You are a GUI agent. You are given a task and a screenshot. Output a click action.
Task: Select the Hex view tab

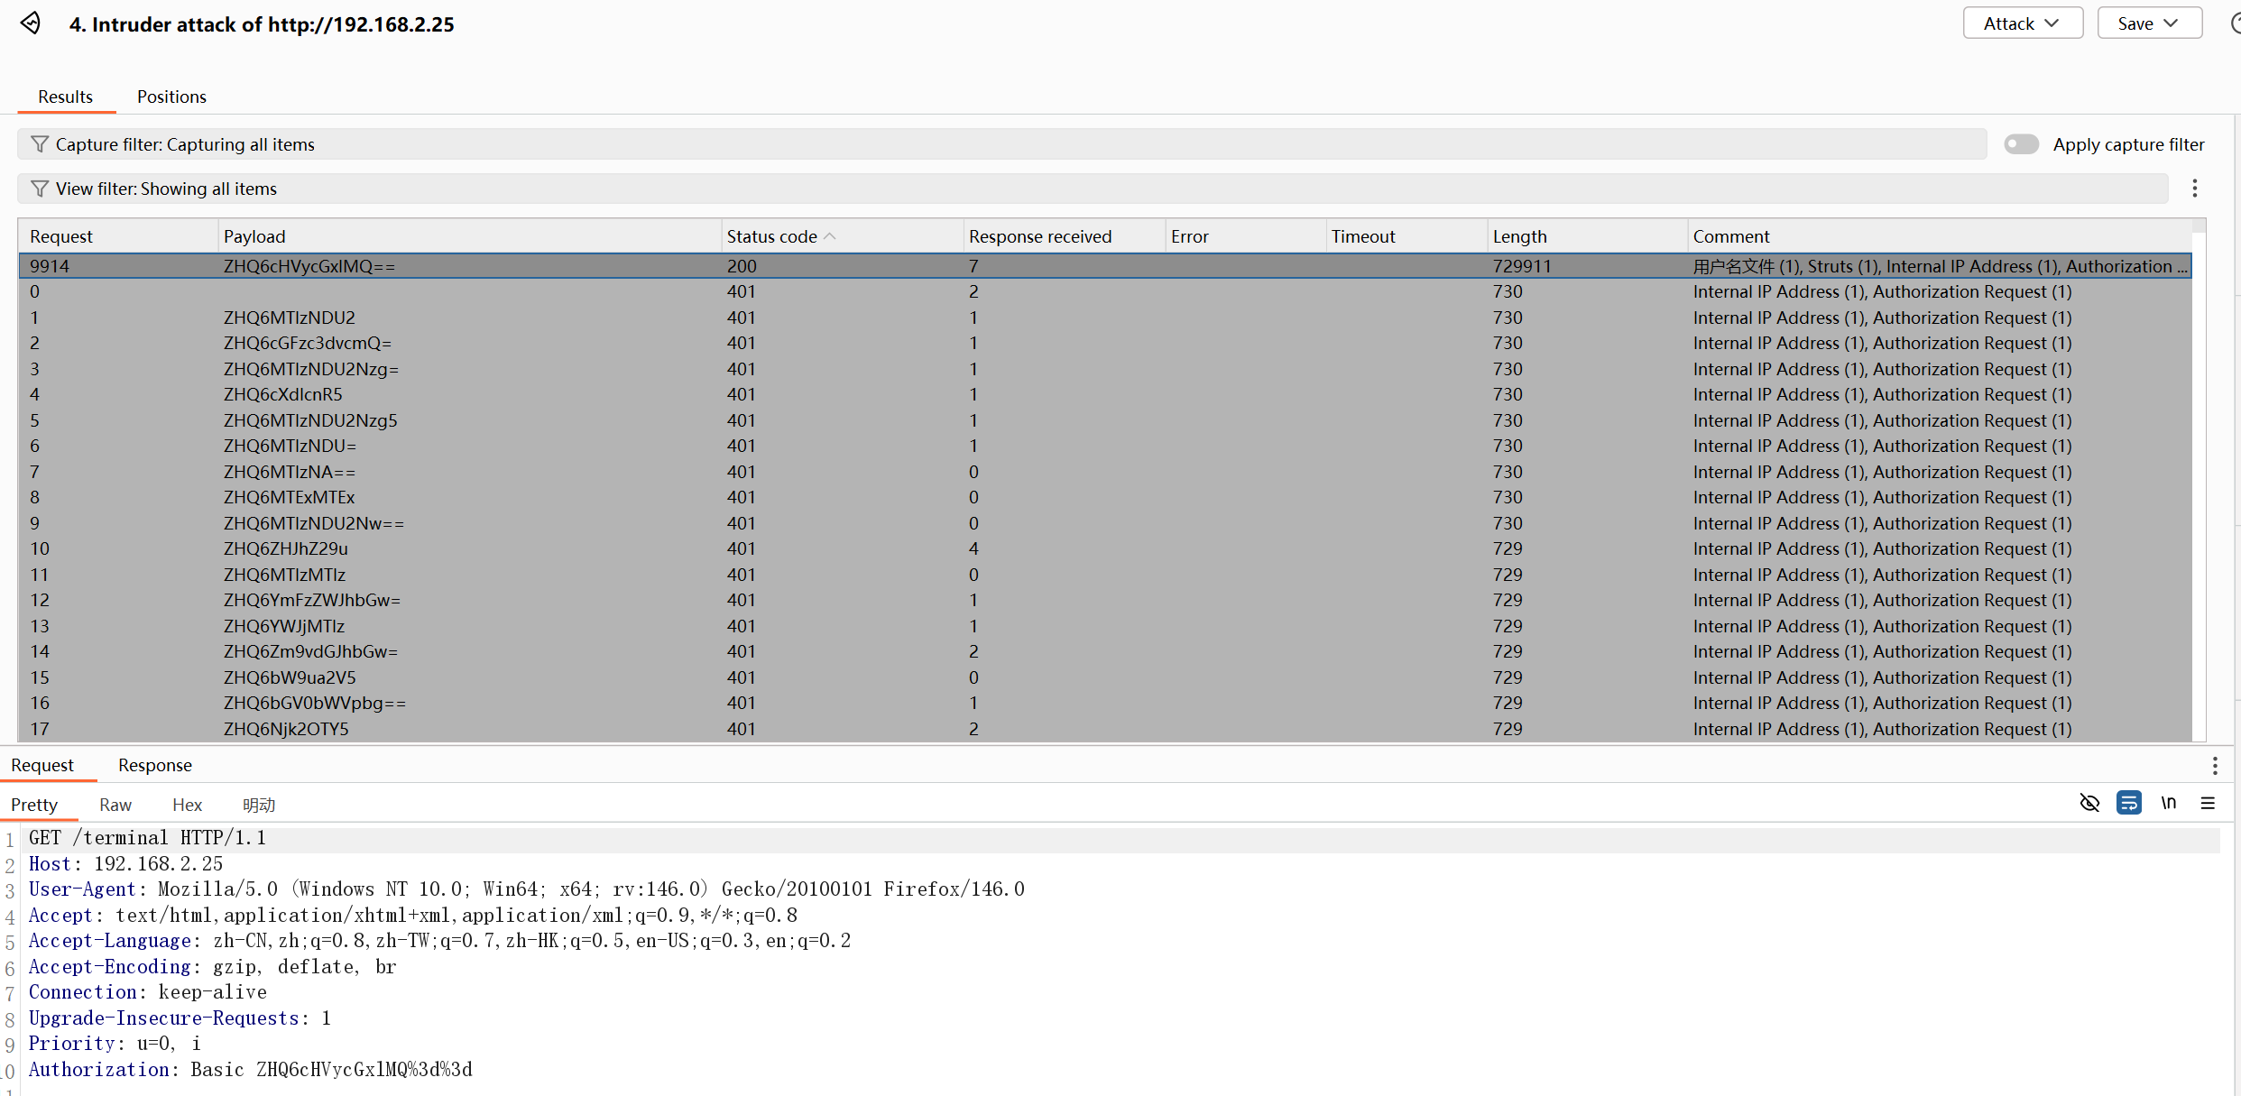(x=187, y=805)
